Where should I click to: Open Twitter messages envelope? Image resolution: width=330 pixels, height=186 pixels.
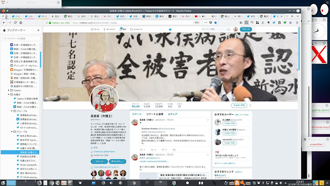[136, 29]
